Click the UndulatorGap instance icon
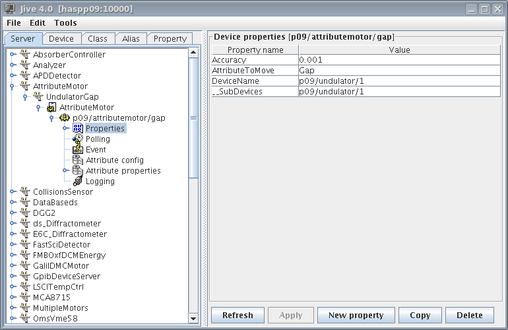 point(38,96)
